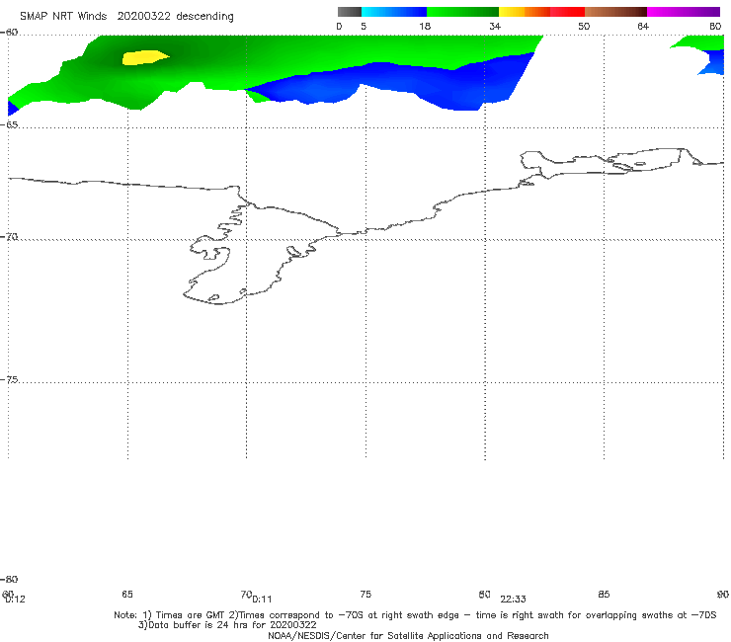The height and width of the screenshot is (642, 731).
Task: Pick the magenta-purple color bar segment
Action: tap(684, 12)
